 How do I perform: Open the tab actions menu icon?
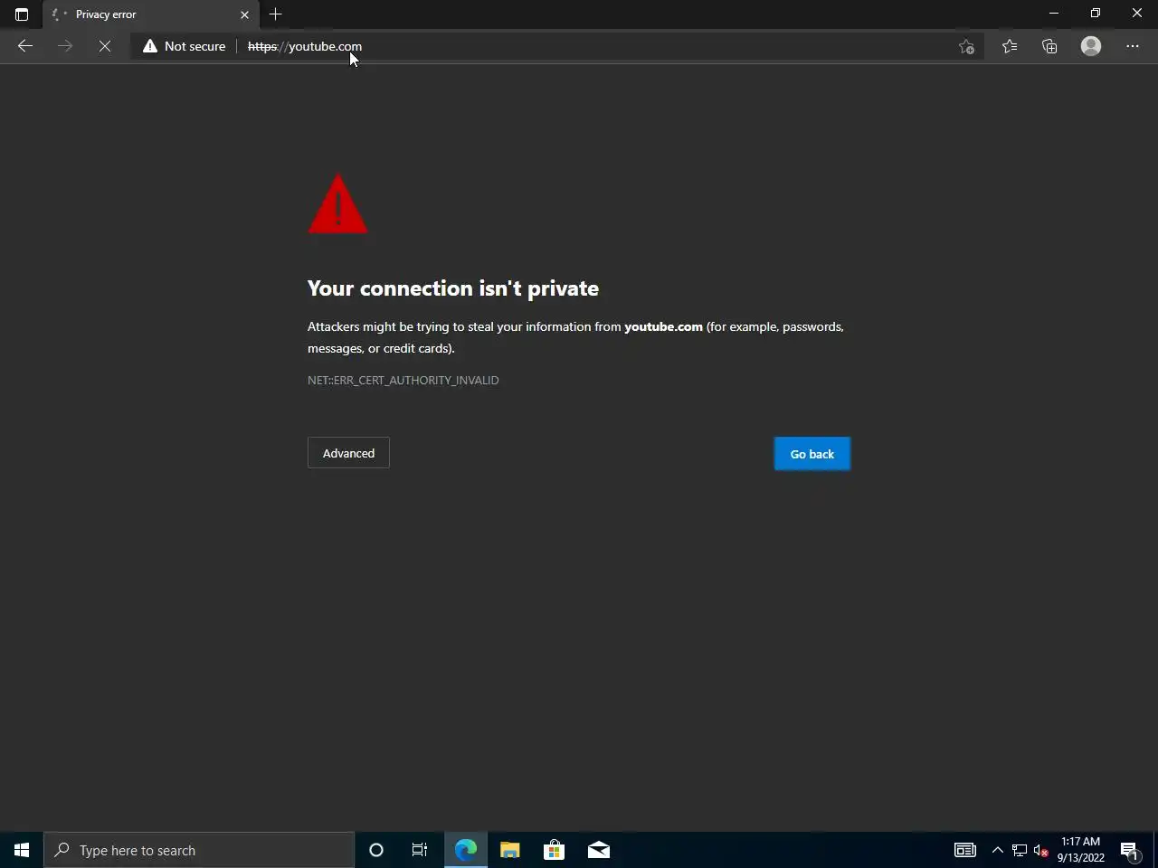[22, 14]
